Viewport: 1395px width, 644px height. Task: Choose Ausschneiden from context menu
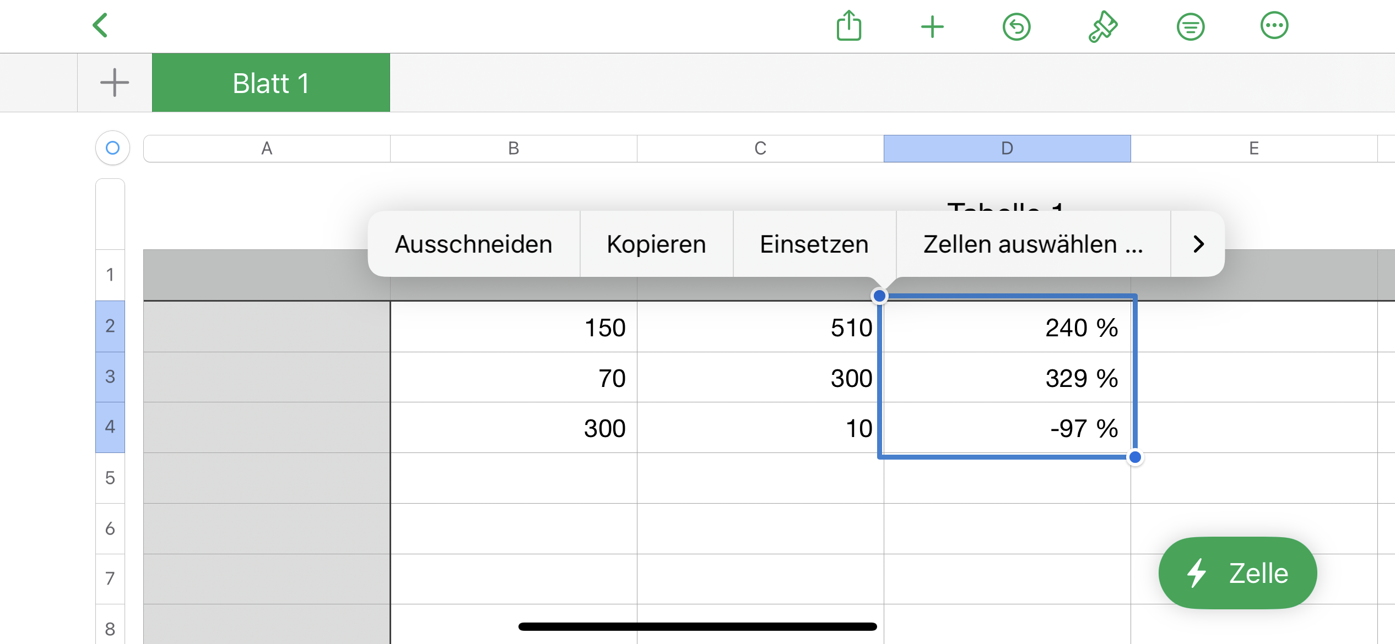tap(473, 244)
